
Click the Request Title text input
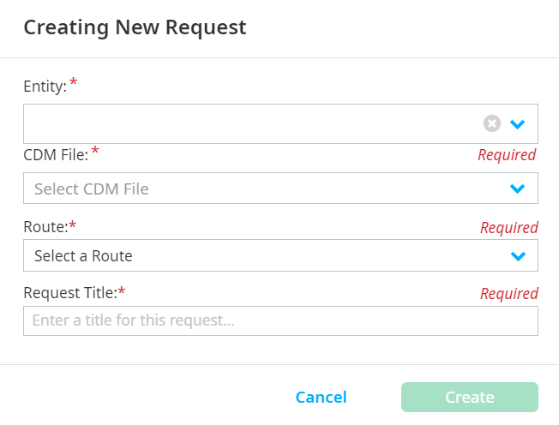click(x=280, y=321)
